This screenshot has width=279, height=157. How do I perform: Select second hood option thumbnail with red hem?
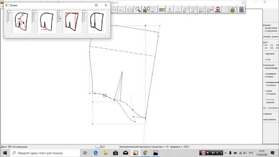pos(47,22)
